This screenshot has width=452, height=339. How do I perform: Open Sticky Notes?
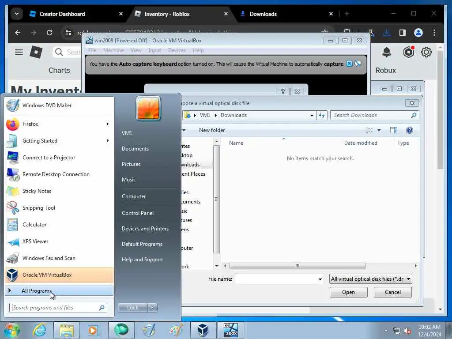[x=59, y=191]
